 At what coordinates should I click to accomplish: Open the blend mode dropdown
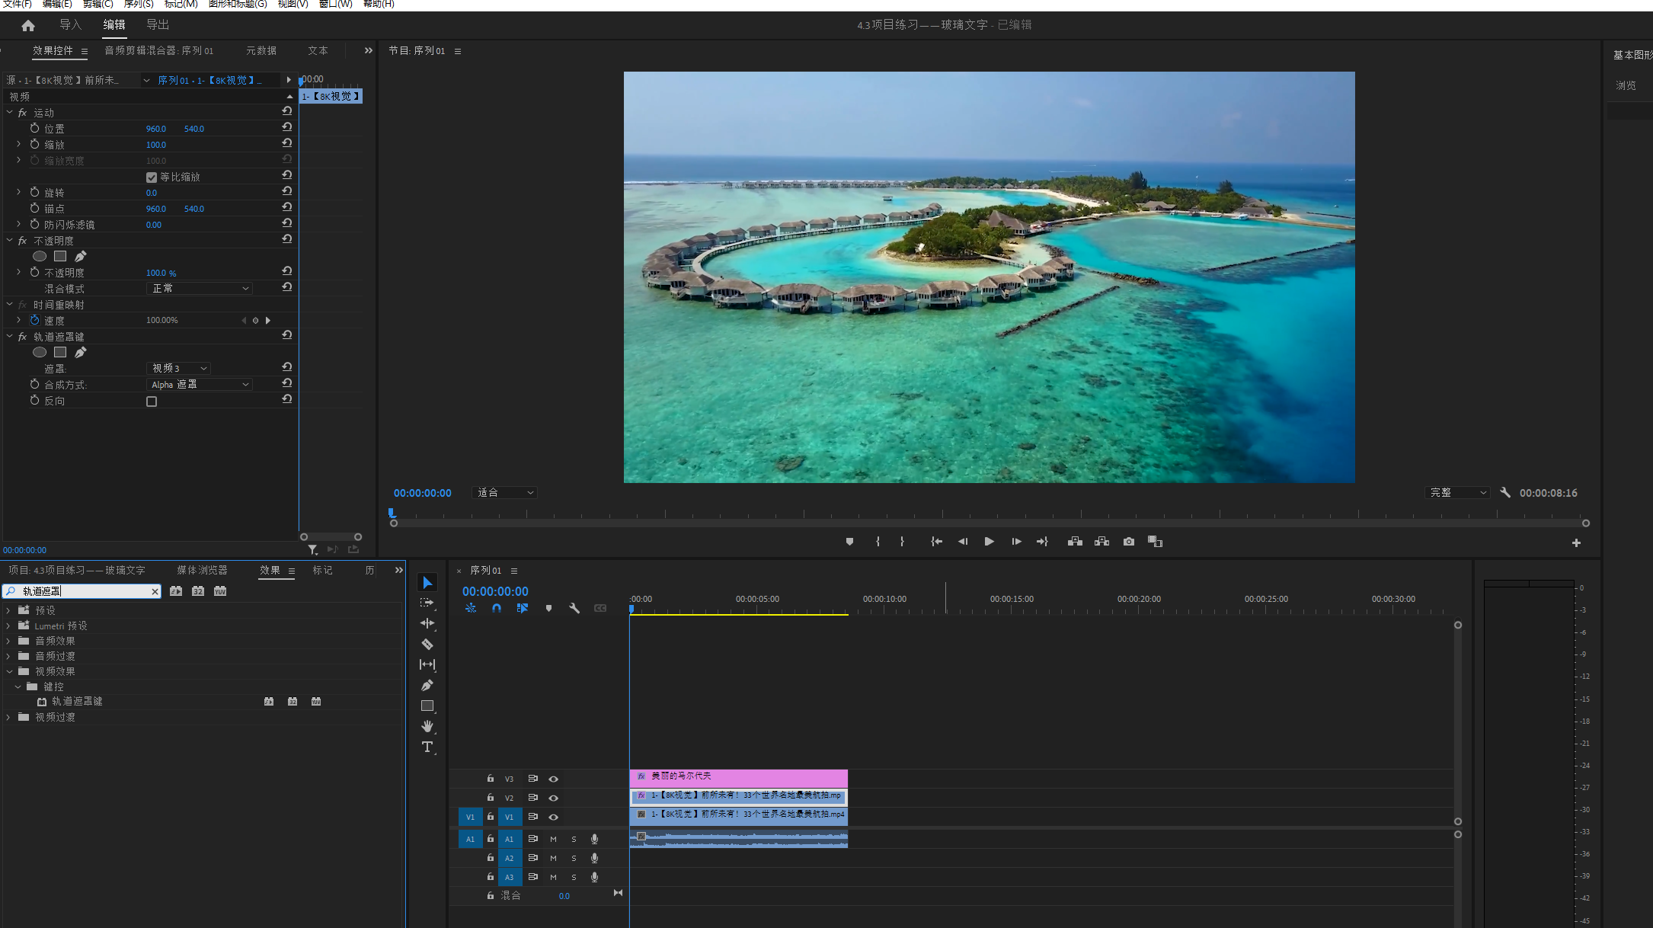[199, 289]
